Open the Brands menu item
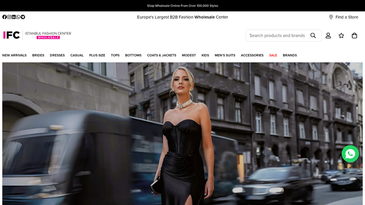365x205 pixels. click(290, 56)
